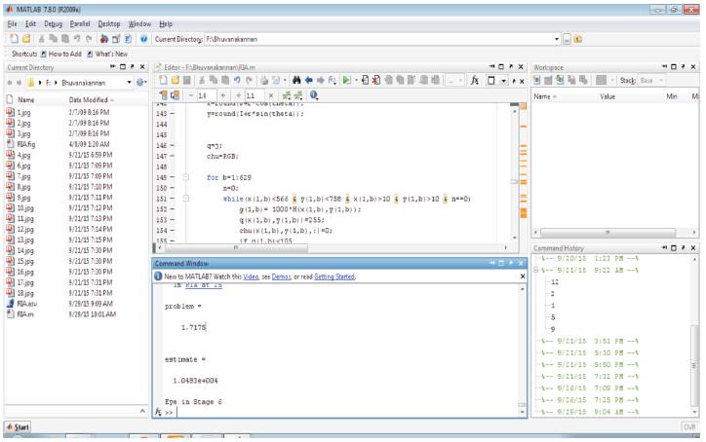
Task: Click new variable icon in Workspace toolbar
Action: pos(537,81)
